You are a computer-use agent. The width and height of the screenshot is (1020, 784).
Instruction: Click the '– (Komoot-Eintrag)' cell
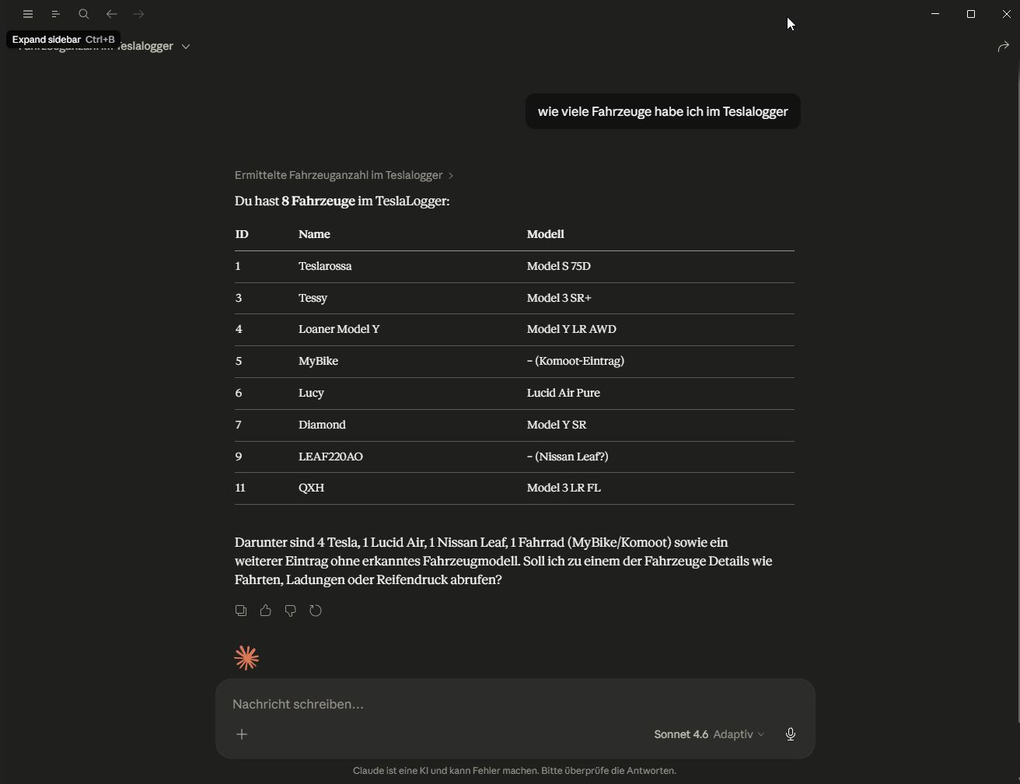[575, 361]
